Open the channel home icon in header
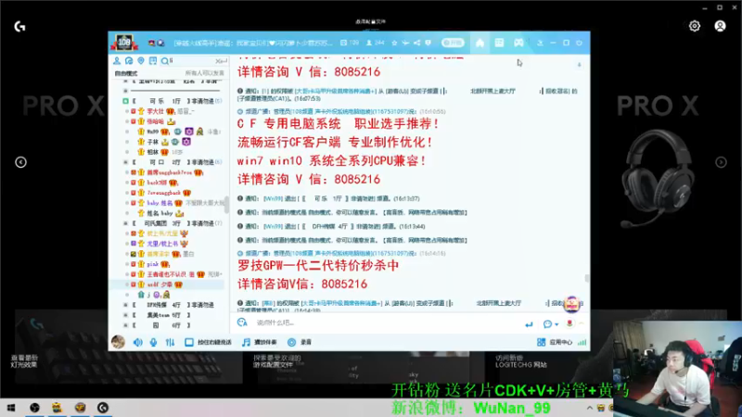 [480, 43]
